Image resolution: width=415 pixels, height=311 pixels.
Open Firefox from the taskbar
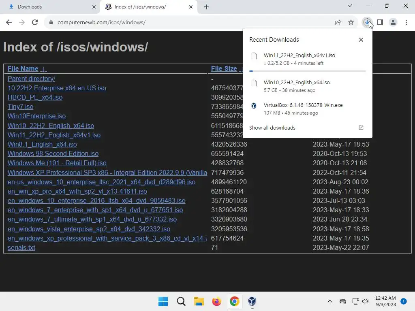tap(216, 301)
